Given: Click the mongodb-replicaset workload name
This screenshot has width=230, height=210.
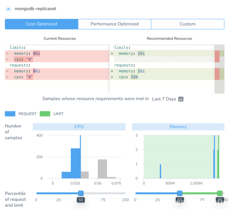Looking at the screenshot, I should 36,9.
